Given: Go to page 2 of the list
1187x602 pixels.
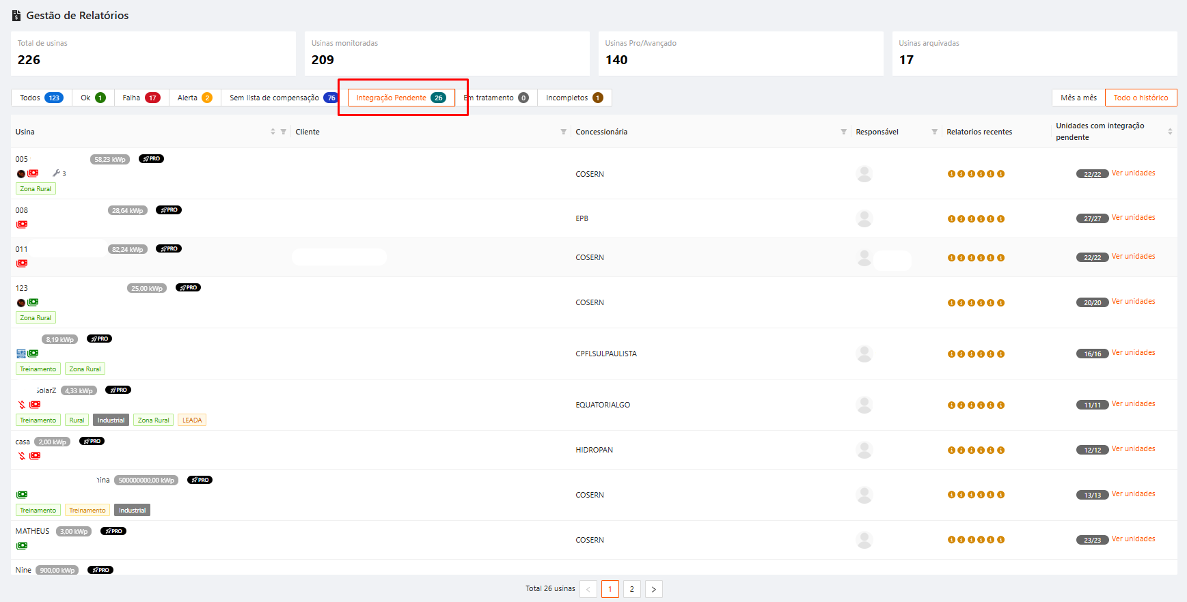Looking at the screenshot, I should tap(631, 589).
